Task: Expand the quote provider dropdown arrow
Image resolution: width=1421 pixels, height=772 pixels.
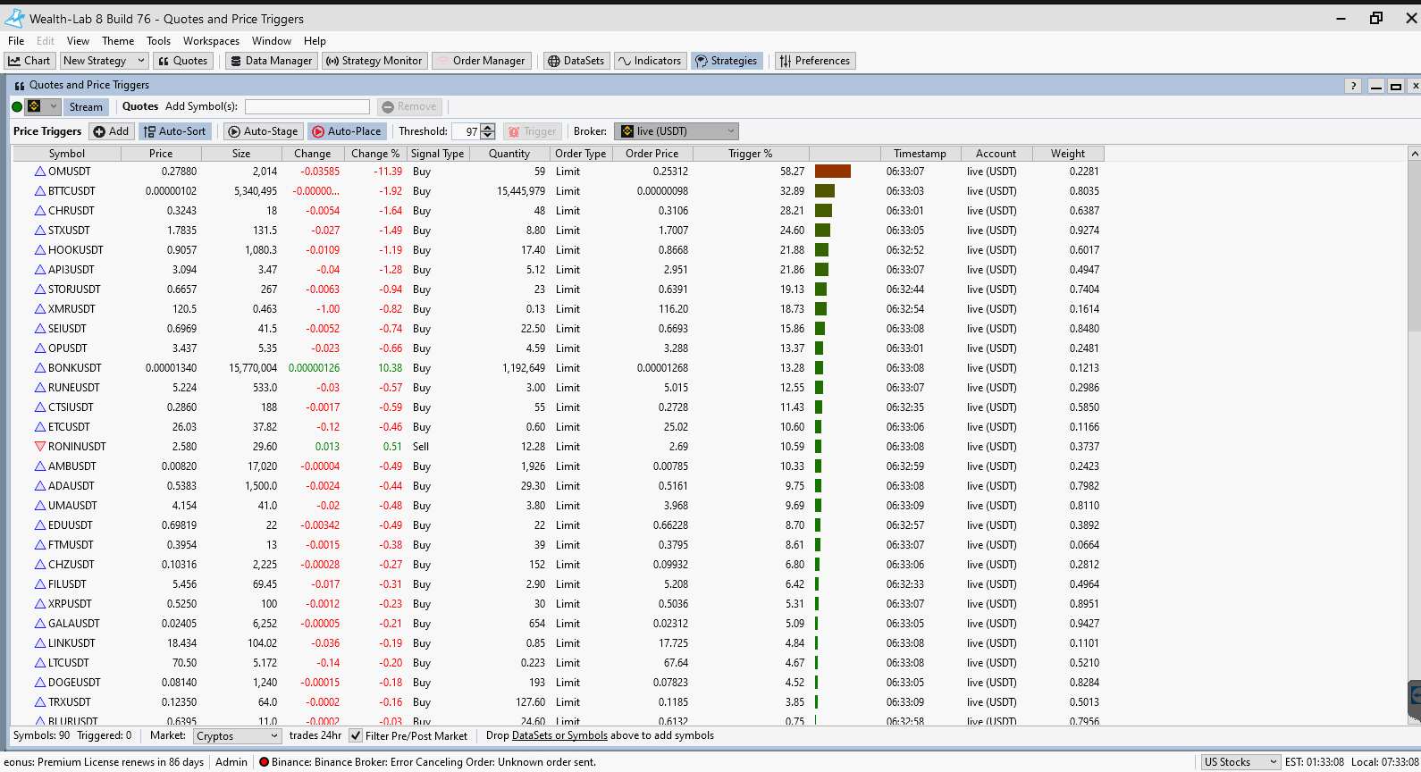Action: click(53, 106)
